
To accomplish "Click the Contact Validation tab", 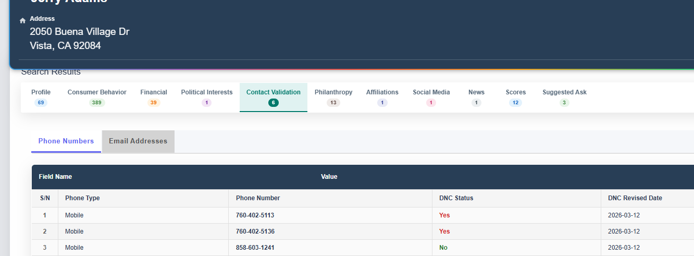I will pos(274,97).
